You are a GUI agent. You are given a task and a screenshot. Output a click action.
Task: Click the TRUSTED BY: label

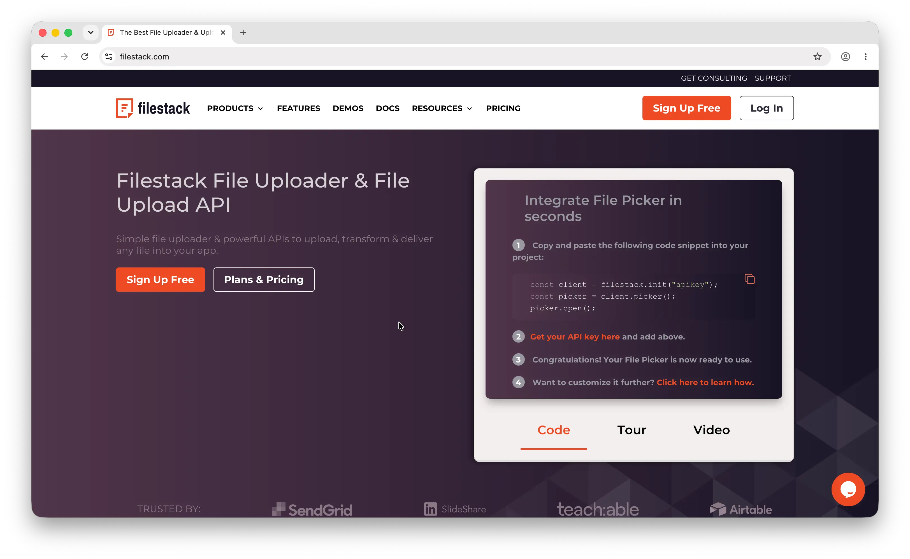click(169, 509)
